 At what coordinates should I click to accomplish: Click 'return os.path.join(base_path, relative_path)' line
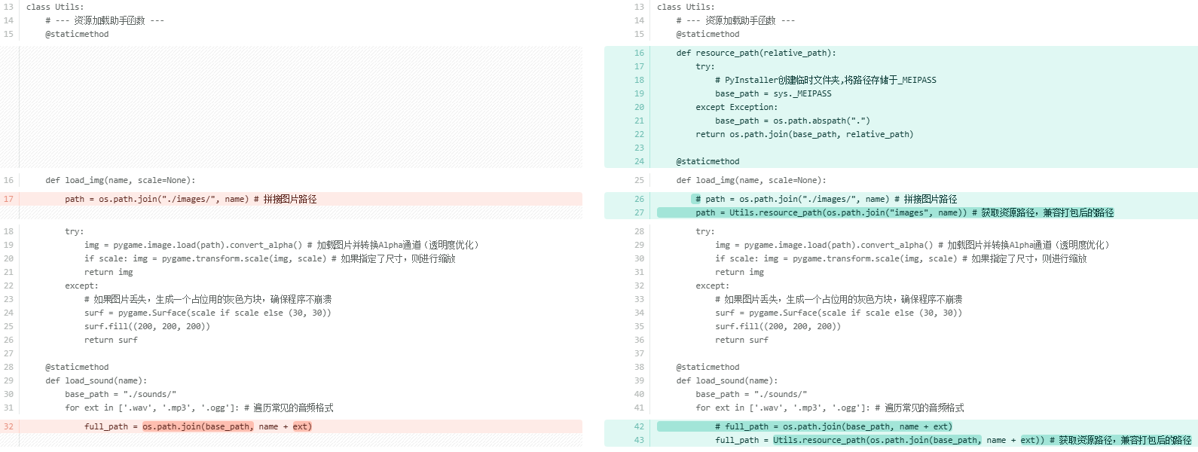pyautogui.click(x=804, y=135)
